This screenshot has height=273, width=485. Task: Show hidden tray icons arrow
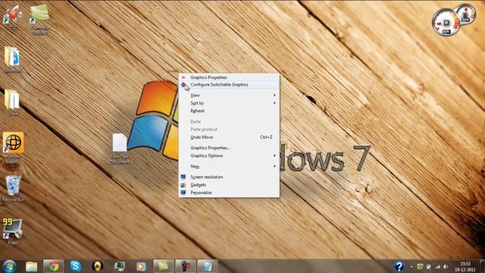411,266
